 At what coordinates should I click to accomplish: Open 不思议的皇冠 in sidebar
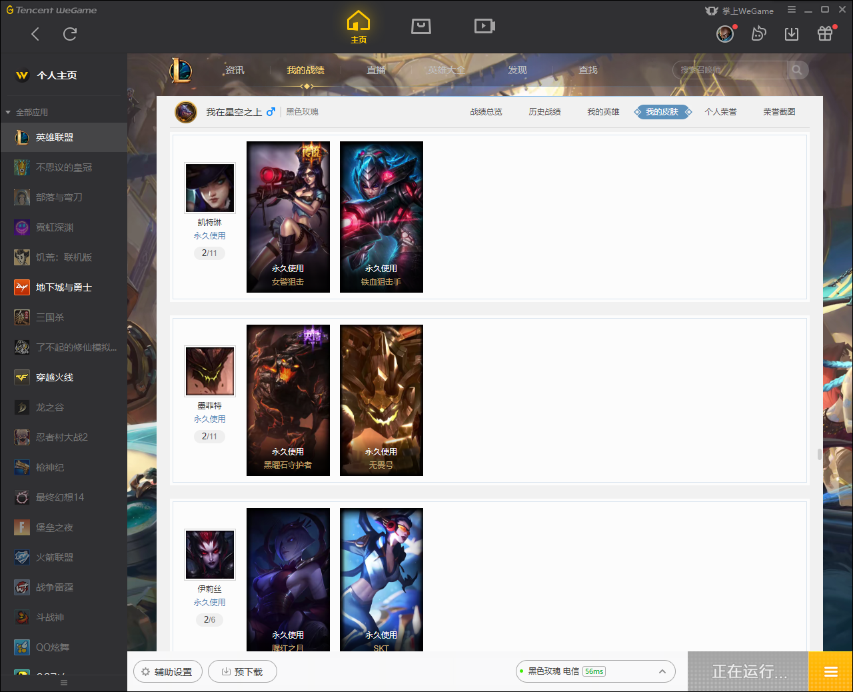coord(63,167)
